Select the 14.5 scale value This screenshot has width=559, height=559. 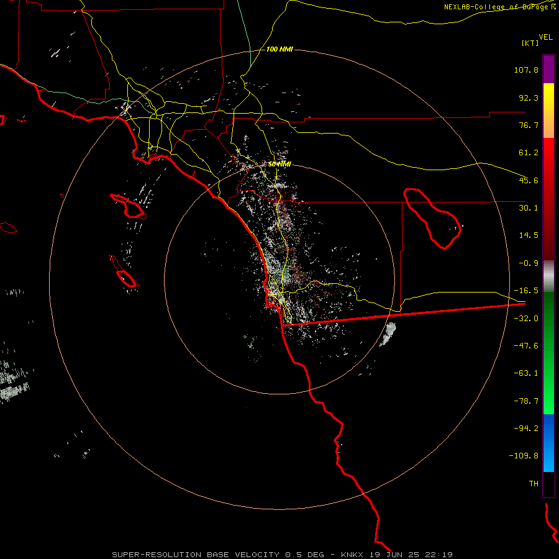[x=529, y=235]
